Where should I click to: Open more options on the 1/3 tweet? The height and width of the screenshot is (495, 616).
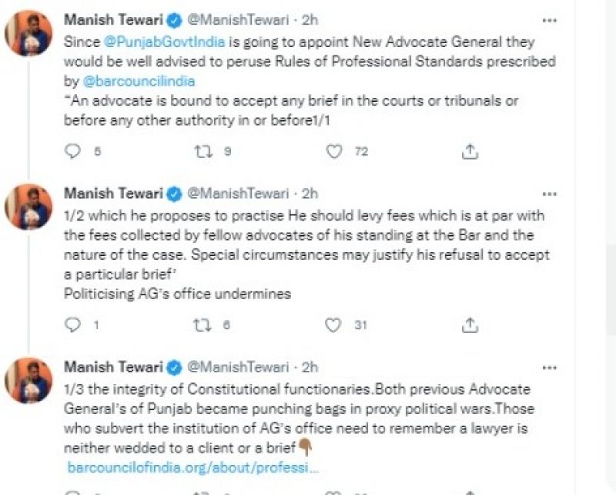pyautogui.click(x=550, y=367)
